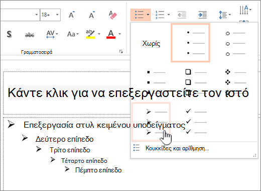Open the font size 18+ dropdown
This screenshot has height=191, width=261.
point(57,15)
